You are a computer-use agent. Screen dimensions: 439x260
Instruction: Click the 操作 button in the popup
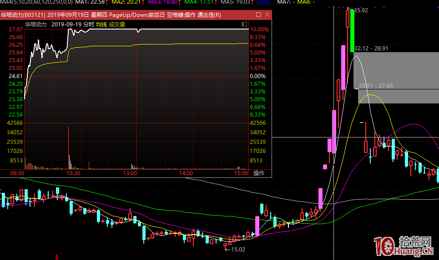[x=259, y=173]
